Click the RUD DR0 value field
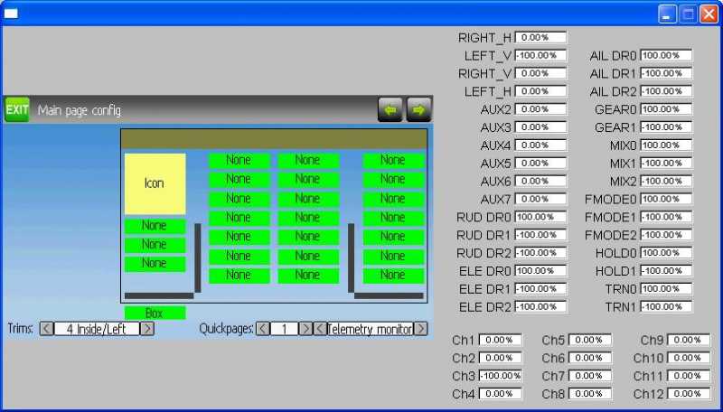723x412 pixels. coord(540,217)
